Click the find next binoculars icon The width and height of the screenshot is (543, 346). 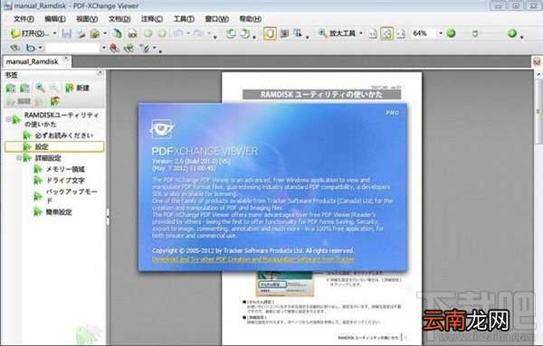(129, 48)
